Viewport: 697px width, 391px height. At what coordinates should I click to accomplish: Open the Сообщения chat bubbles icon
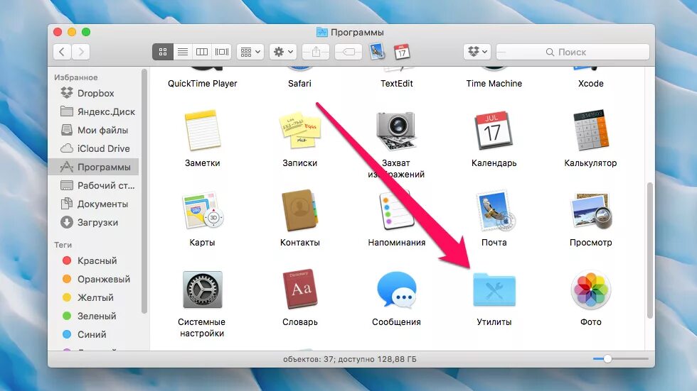point(397,290)
